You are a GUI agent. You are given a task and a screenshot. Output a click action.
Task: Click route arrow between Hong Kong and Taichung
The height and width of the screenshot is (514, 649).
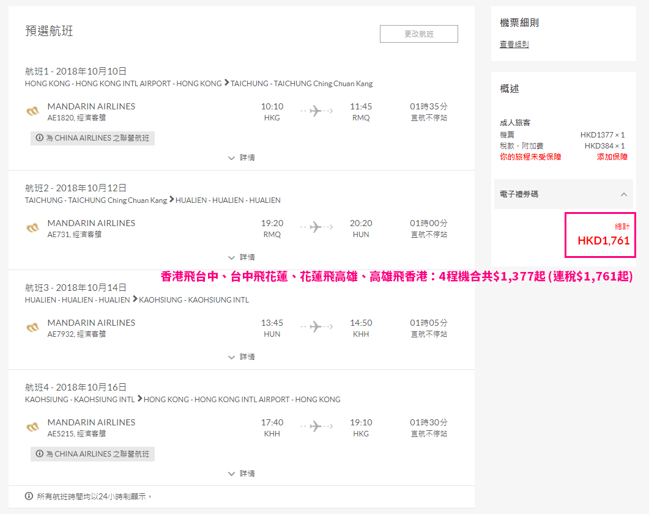(226, 83)
